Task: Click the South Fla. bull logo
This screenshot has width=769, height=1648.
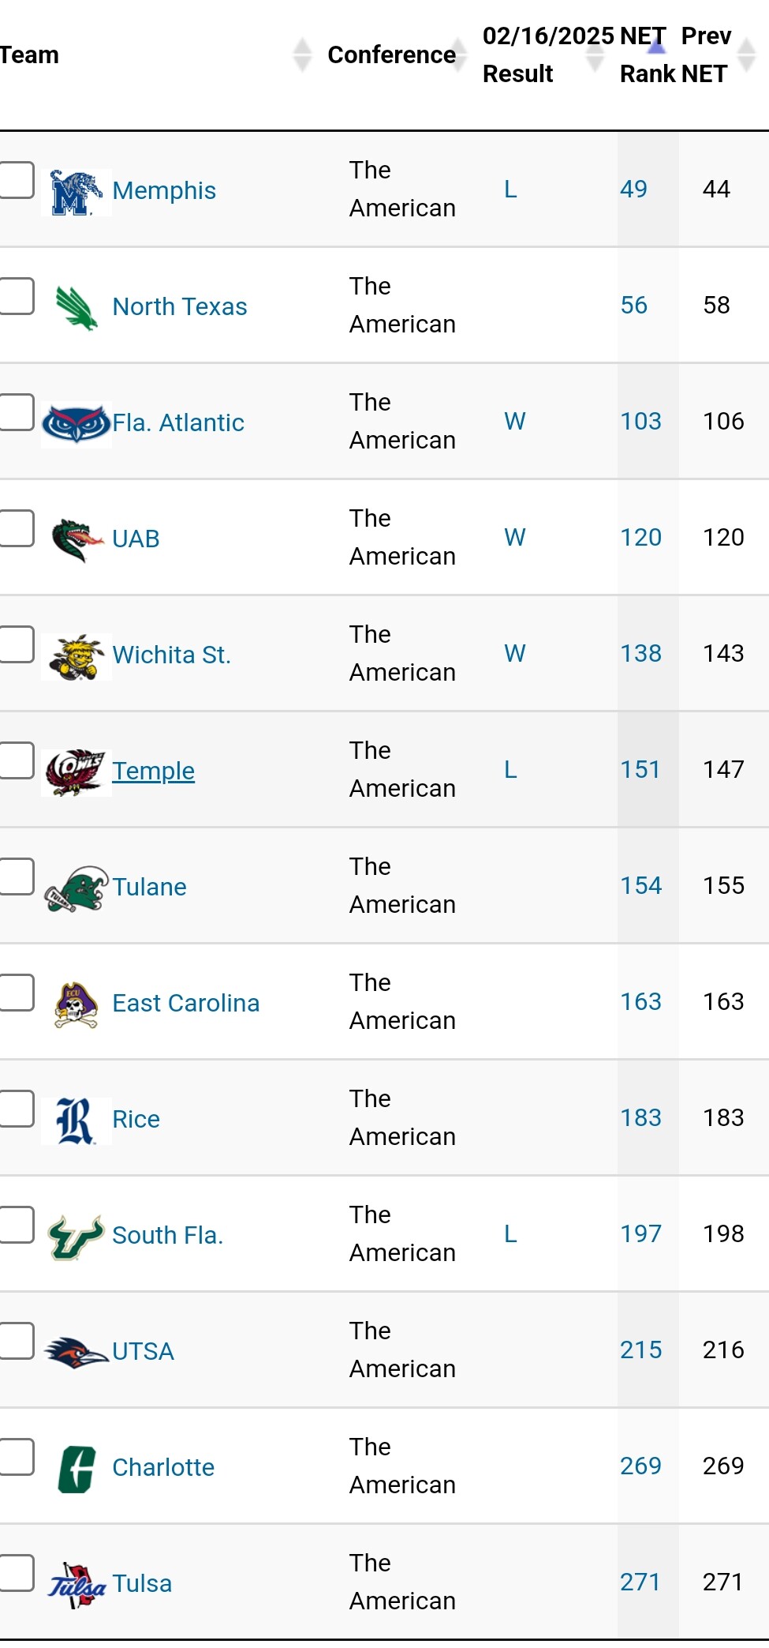Action: [x=76, y=1237]
